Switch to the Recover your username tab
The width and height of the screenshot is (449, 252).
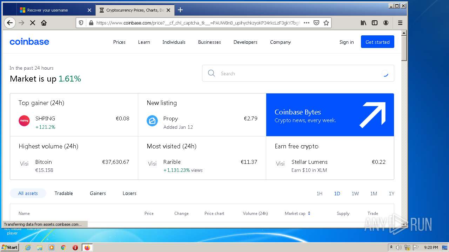pos(55,10)
